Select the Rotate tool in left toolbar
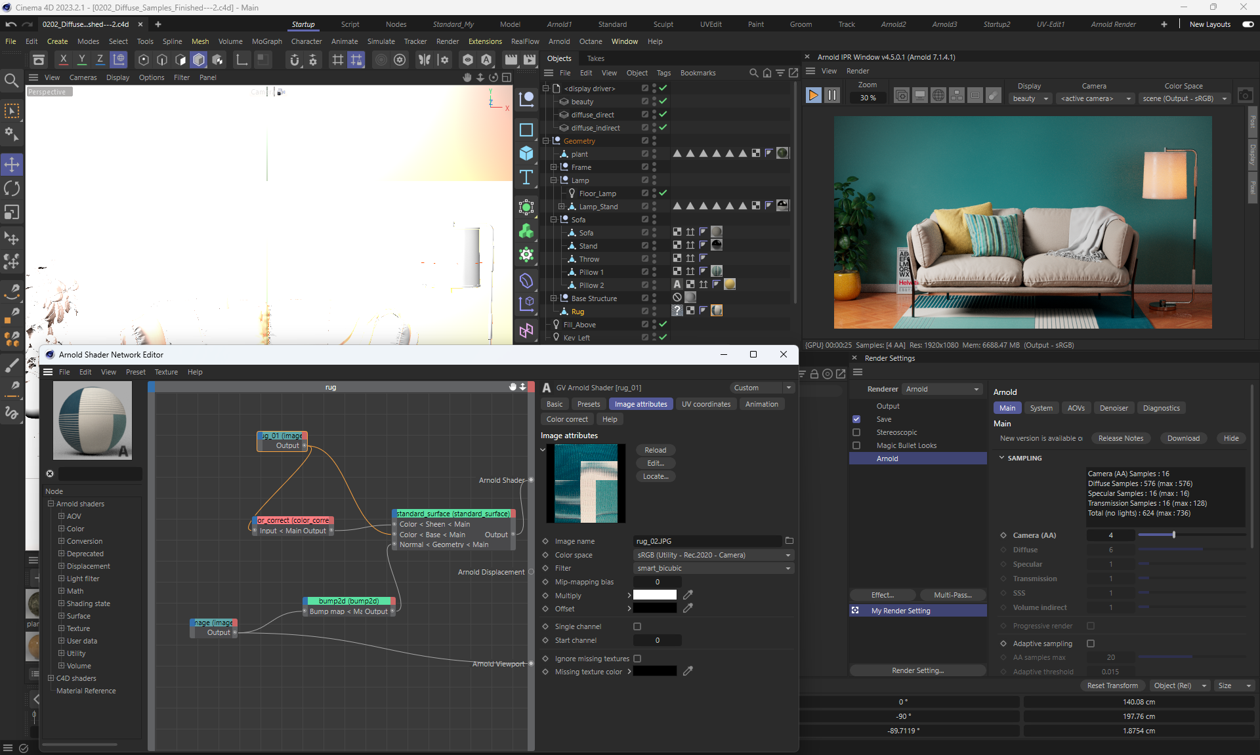The image size is (1260, 755). [12, 188]
